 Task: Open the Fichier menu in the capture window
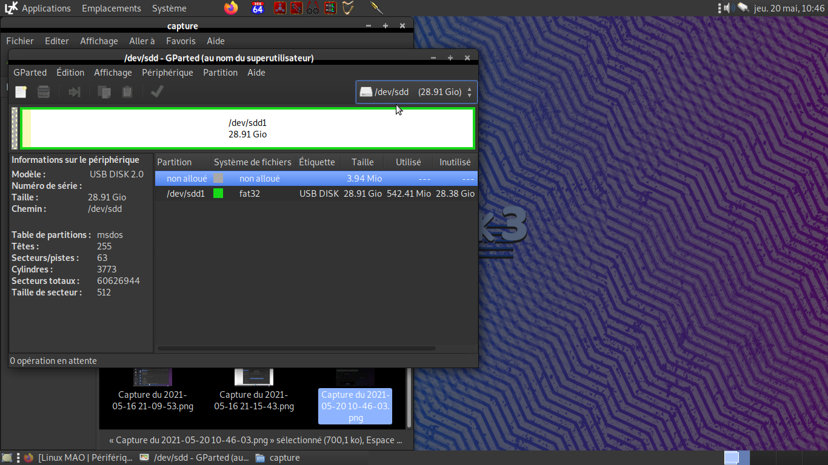tap(20, 41)
